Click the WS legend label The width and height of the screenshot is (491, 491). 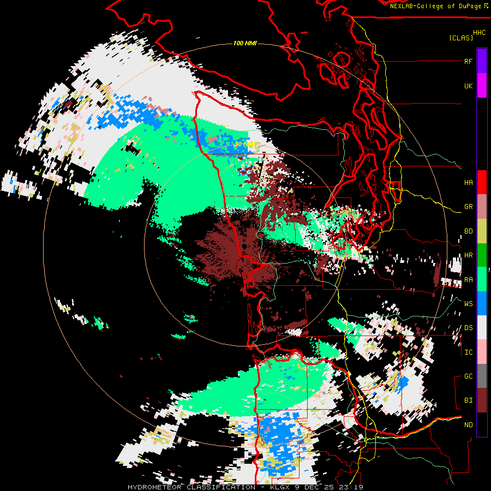pos(468,304)
